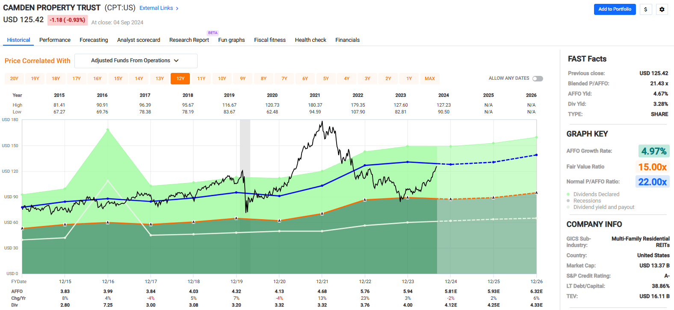
Task: Click the AFFO Yld value 4.67%
Action: pyautogui.click(x=661, y=94)
